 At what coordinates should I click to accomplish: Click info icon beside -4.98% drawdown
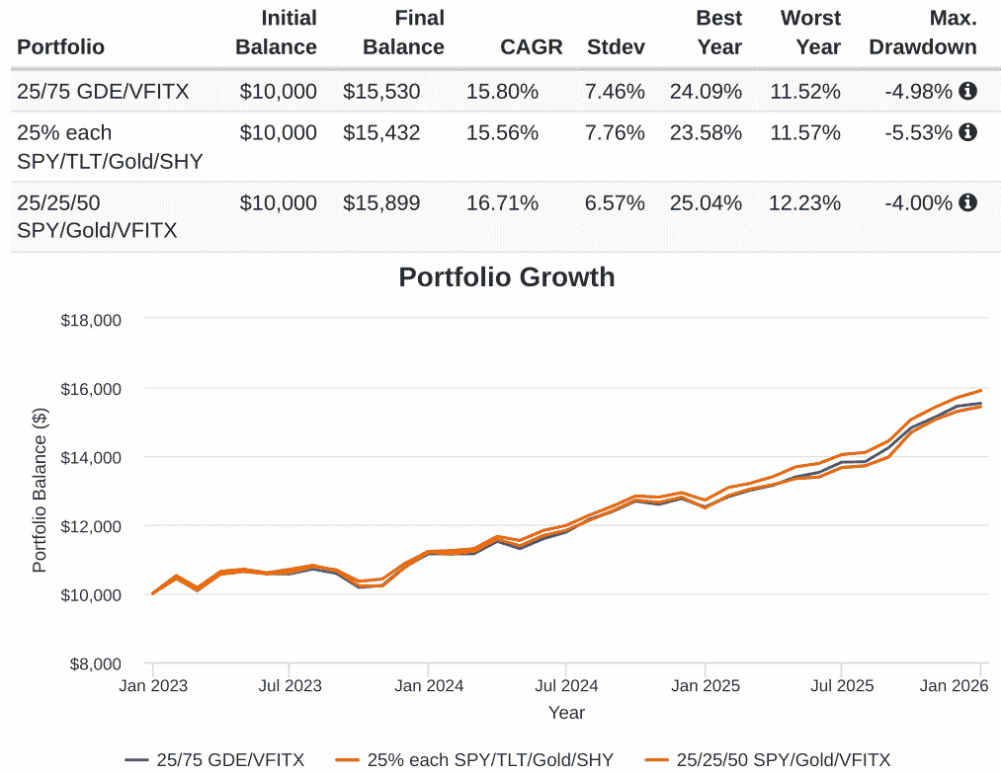click(967, 91)
